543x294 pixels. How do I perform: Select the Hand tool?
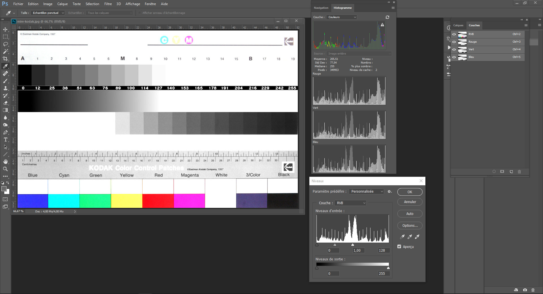coord(5,162)
